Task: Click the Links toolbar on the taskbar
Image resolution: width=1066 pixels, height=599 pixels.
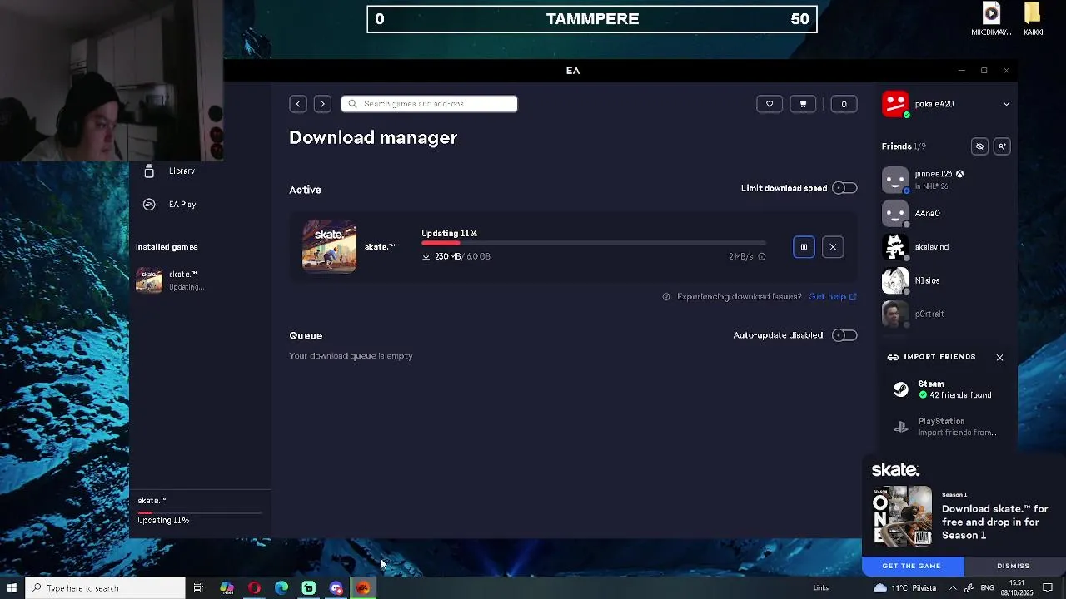Action: pos(821,588)
